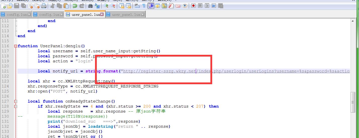
Task: Start macro recording with the red dot
Action: click(193, 6)
